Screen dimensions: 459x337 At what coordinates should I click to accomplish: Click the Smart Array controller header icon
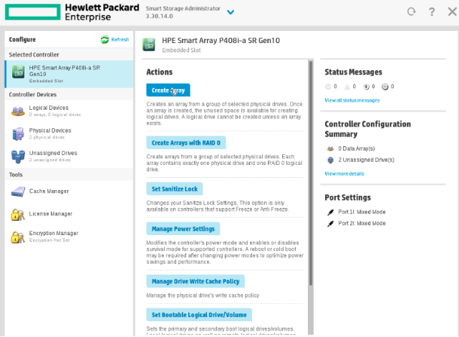pyautogui.click(x=149, y=44)
